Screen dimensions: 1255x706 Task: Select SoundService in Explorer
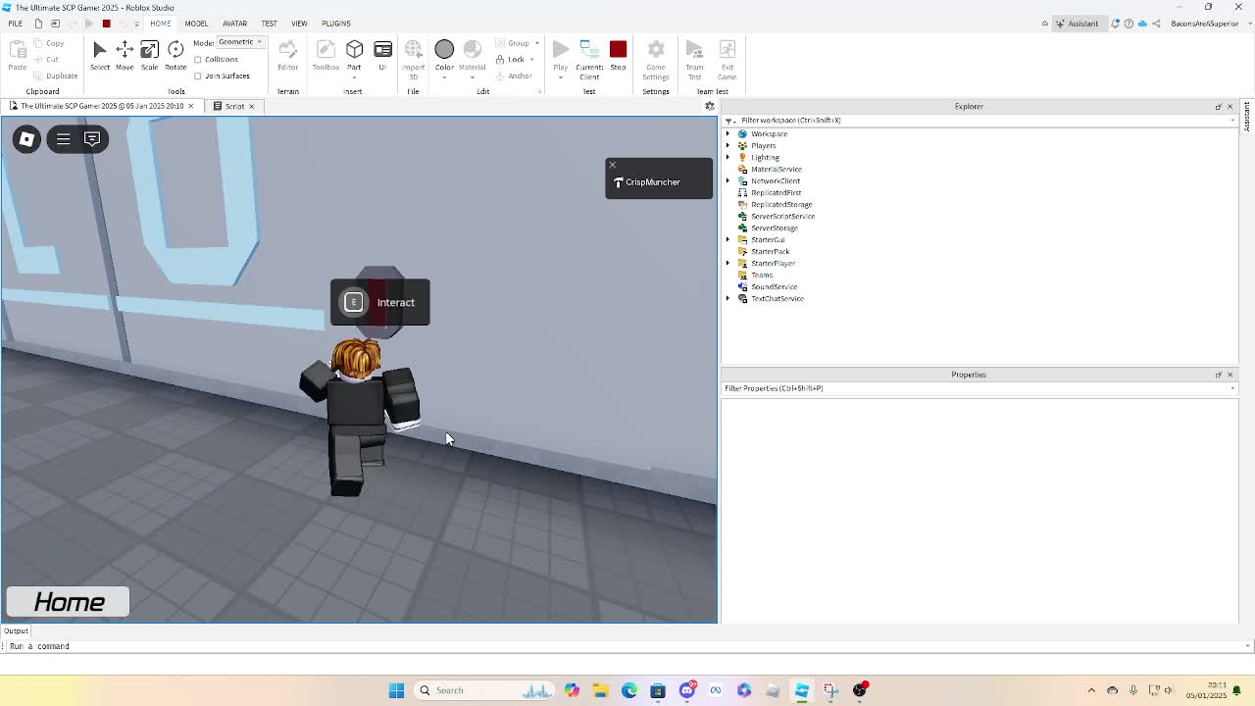[x=774, y=287]
